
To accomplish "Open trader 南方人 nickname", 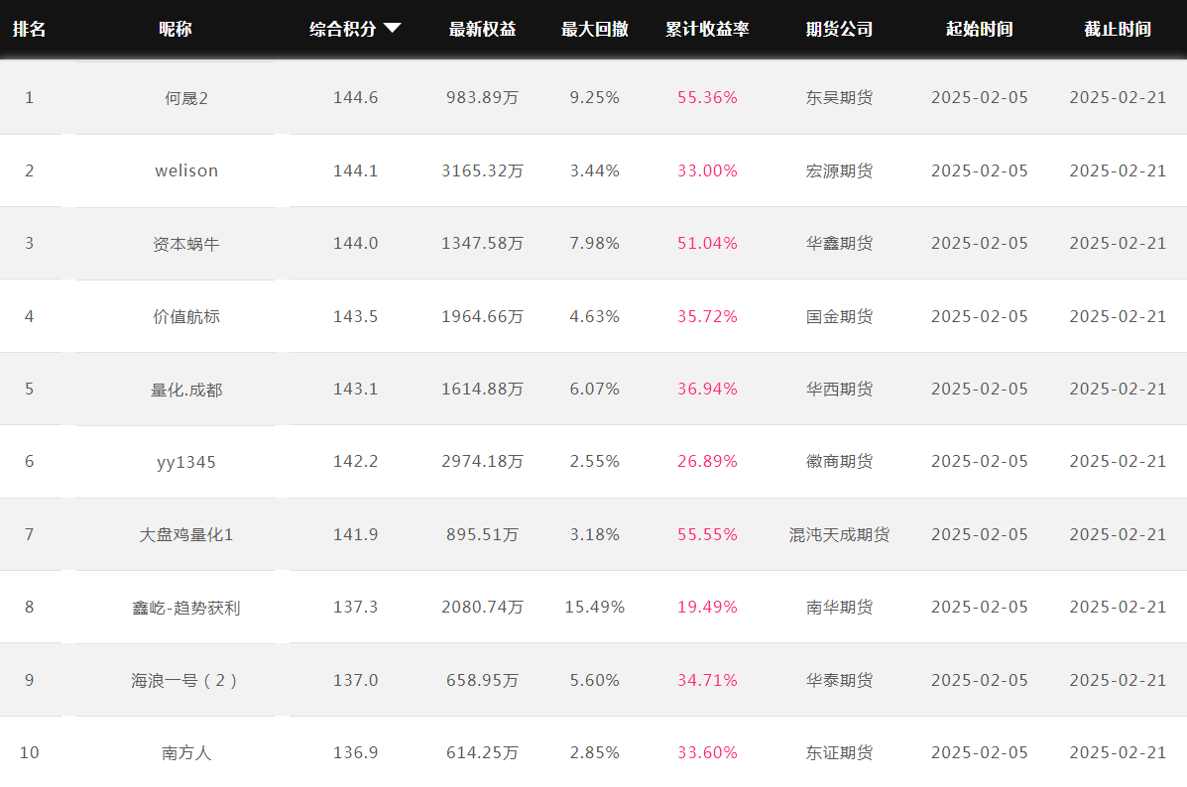I will 186,753.
